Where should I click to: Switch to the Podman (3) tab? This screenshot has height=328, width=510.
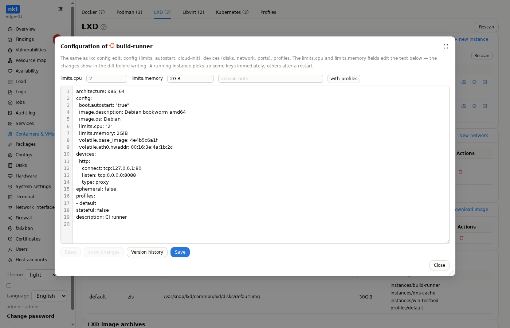(129, 12)
